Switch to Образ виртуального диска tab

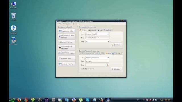pyautogui.click(x=89, y=54)
